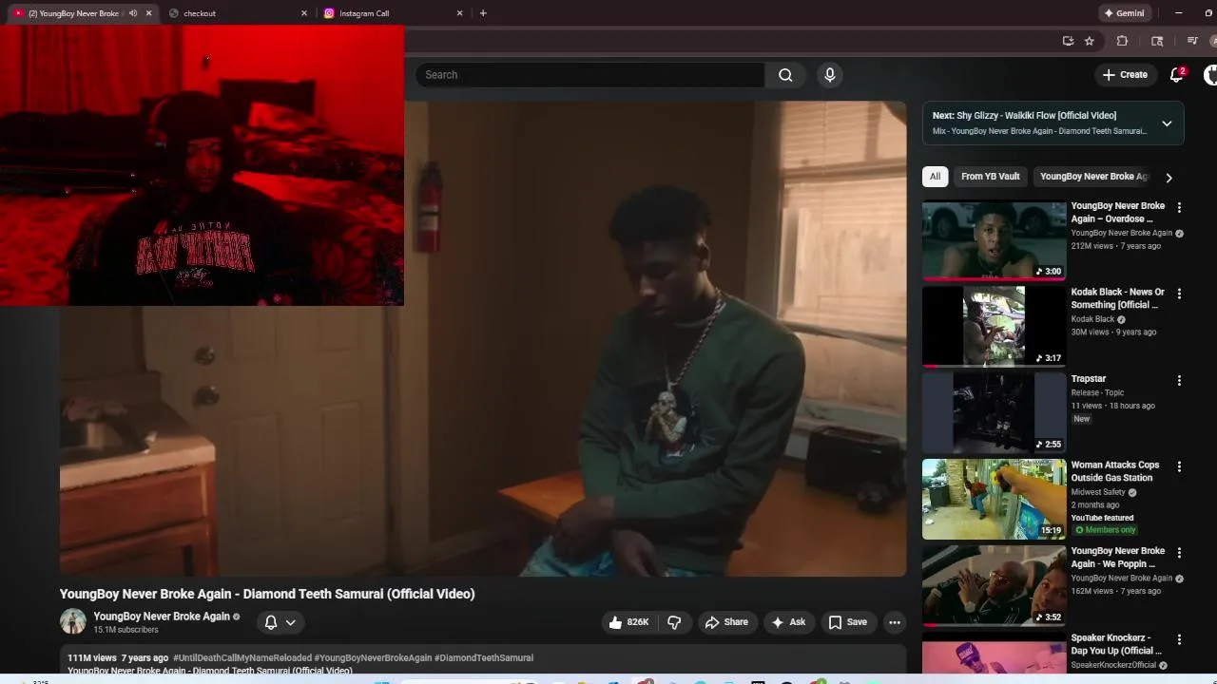The width and height of the screenshot is (1217, 684).
Task: Click the Members only badge
Action: click(1106, 530)
